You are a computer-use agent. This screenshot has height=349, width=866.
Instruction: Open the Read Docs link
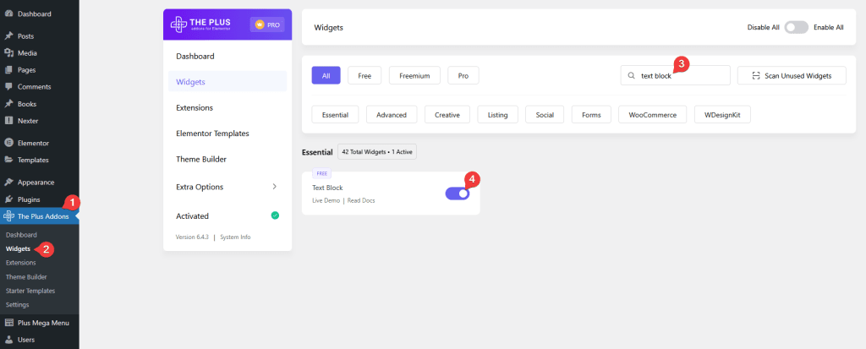point(361,200)
